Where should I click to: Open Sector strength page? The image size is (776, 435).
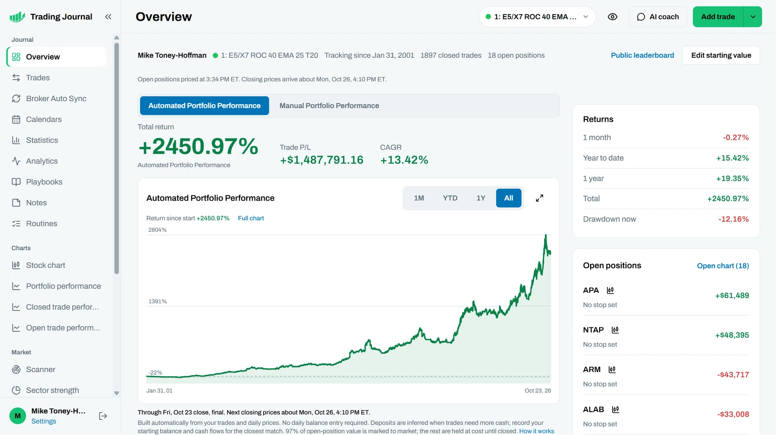[56, 391]
